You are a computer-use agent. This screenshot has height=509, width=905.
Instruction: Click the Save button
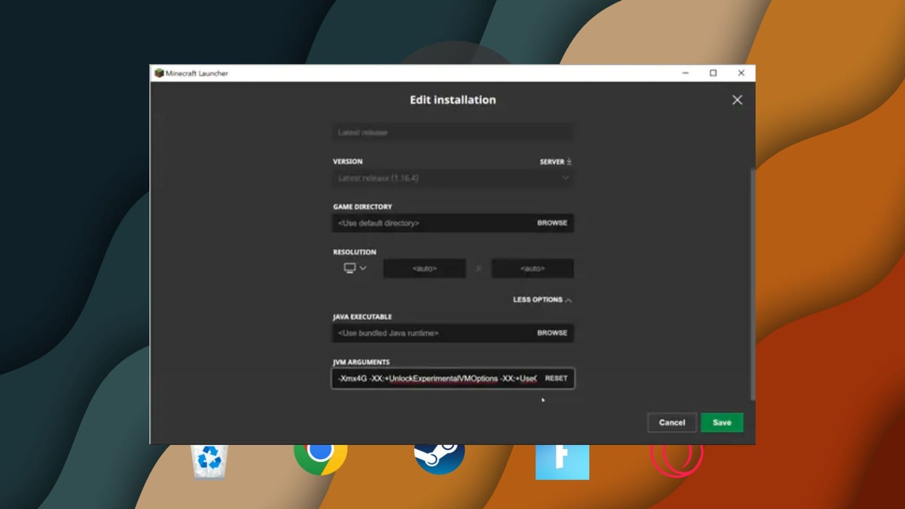722,422
